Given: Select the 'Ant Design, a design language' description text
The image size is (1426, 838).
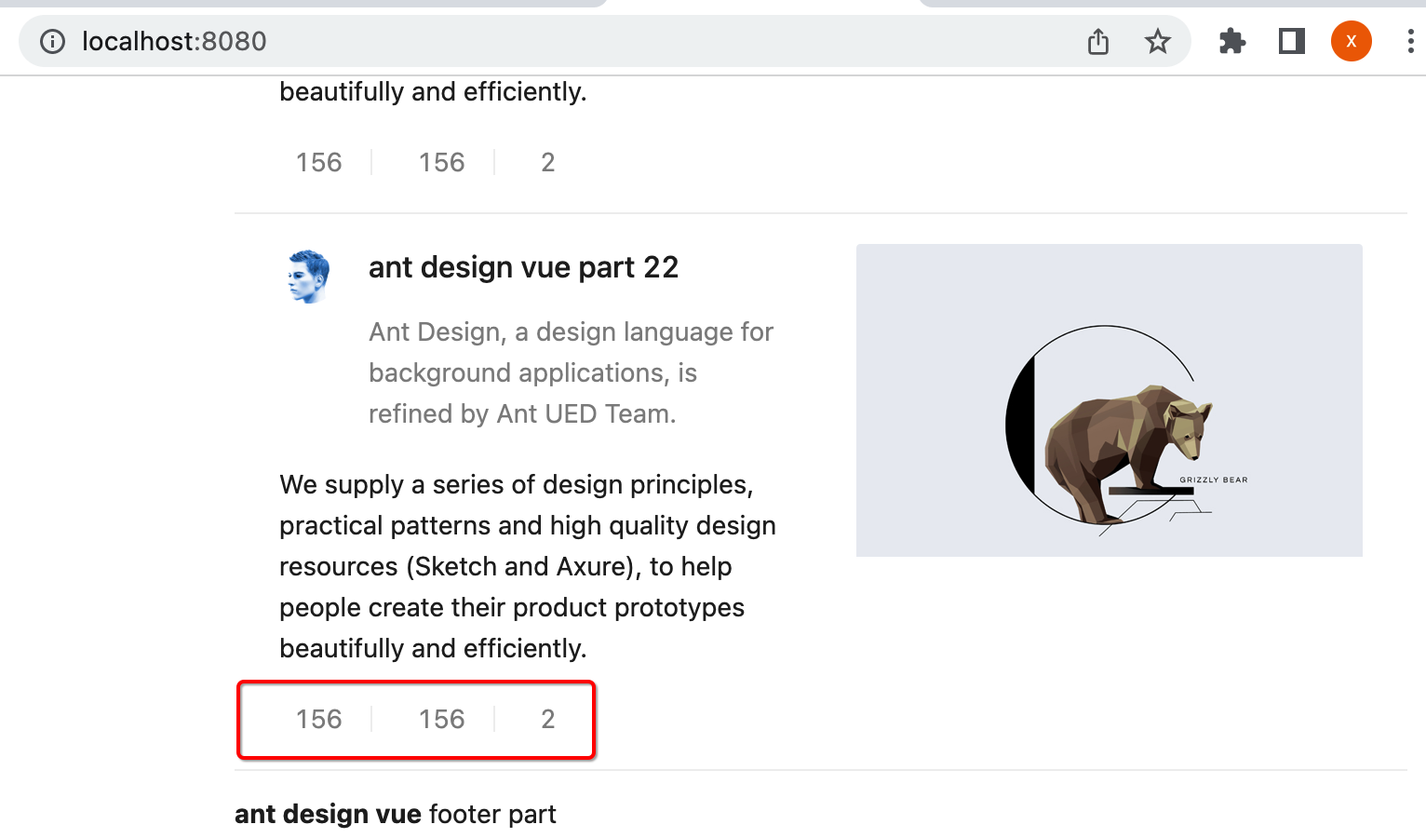Looking at the screenshot, I should point(572,372).
